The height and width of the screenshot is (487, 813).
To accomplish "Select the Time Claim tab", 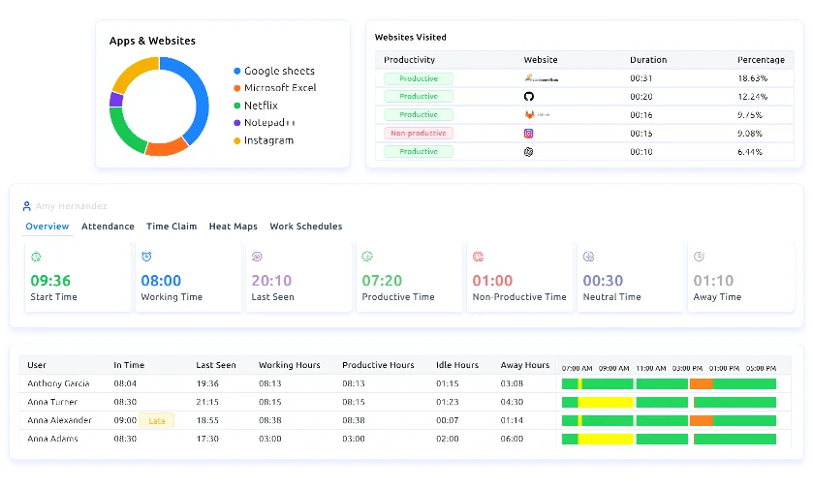I will (x=172, y=227).
